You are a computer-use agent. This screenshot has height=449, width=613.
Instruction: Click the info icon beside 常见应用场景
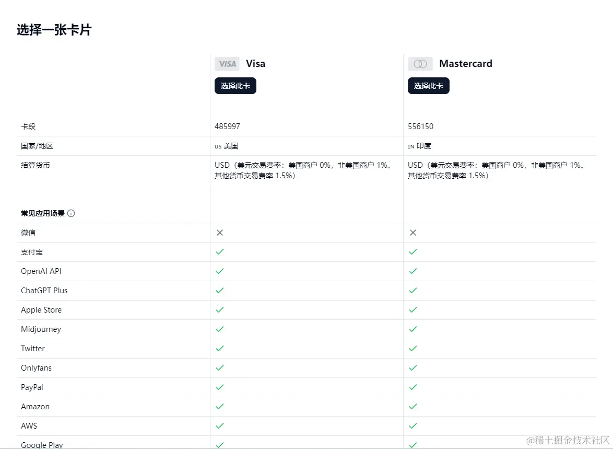coord(71,213)
